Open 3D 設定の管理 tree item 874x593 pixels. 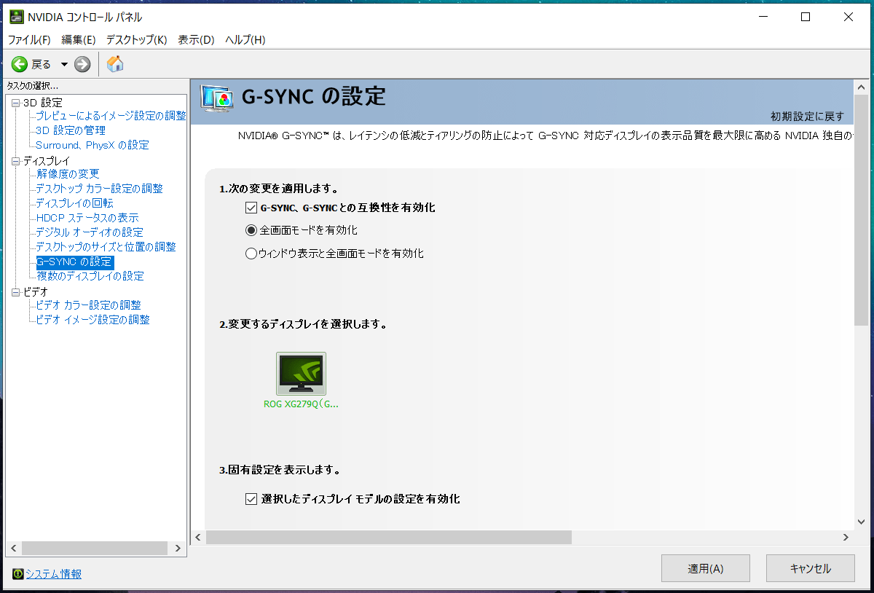(71, 130)
